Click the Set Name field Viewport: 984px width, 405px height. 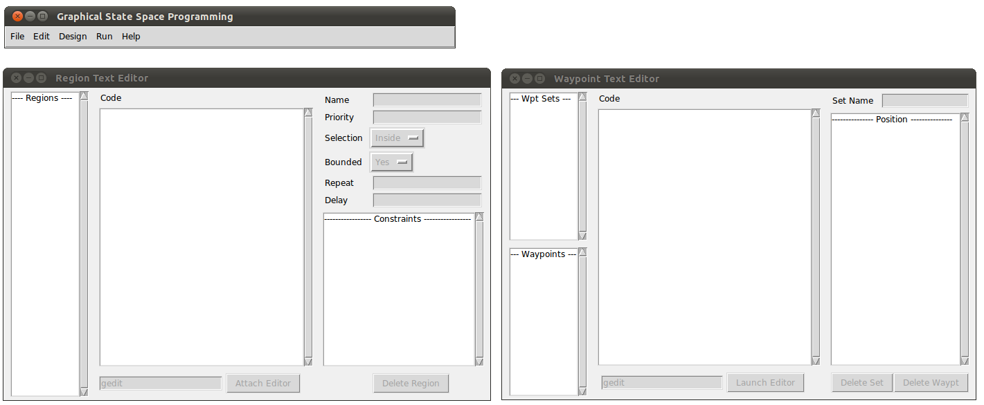coord(924,100)
